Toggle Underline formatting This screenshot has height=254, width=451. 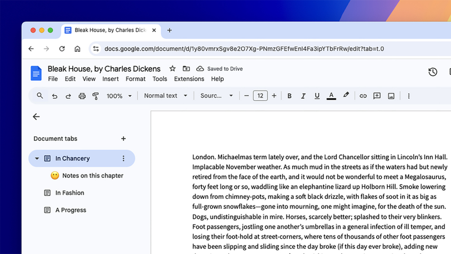[x=317, y=96]
